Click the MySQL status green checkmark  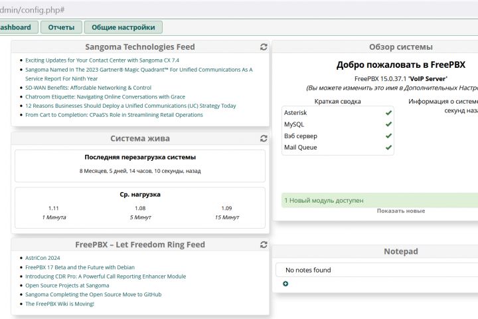[x=388, y=124]
